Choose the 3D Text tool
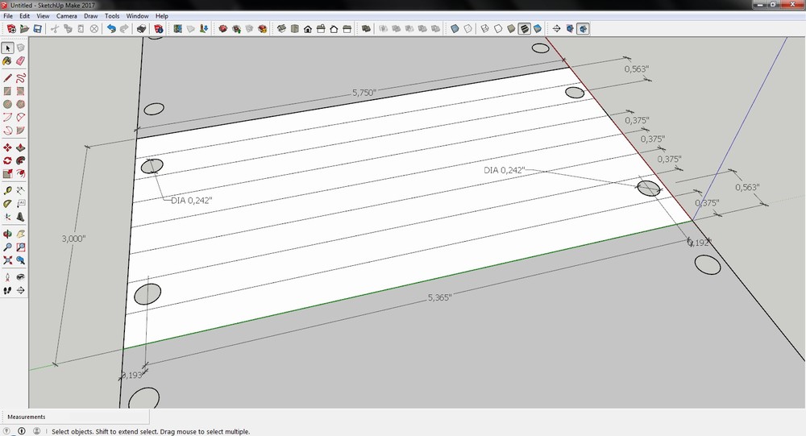Screen dimensions: 806x436 [21, 217]
